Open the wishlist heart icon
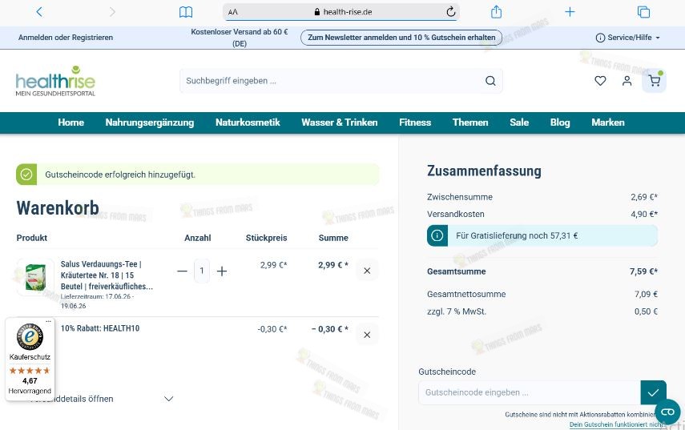 (x=600, y=81)
